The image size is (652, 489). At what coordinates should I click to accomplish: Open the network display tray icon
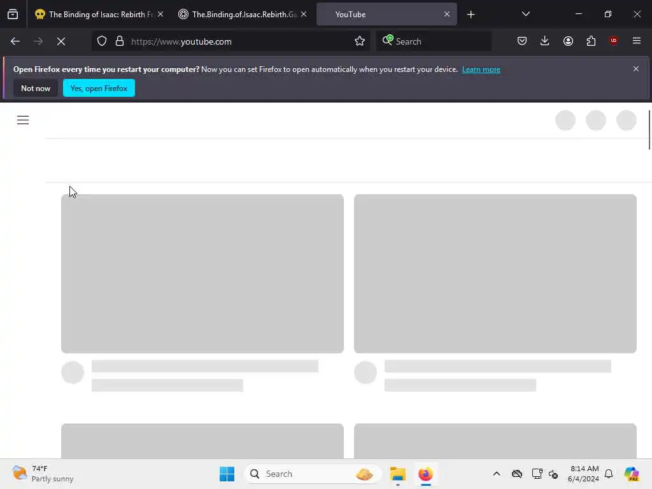(537, 474)
